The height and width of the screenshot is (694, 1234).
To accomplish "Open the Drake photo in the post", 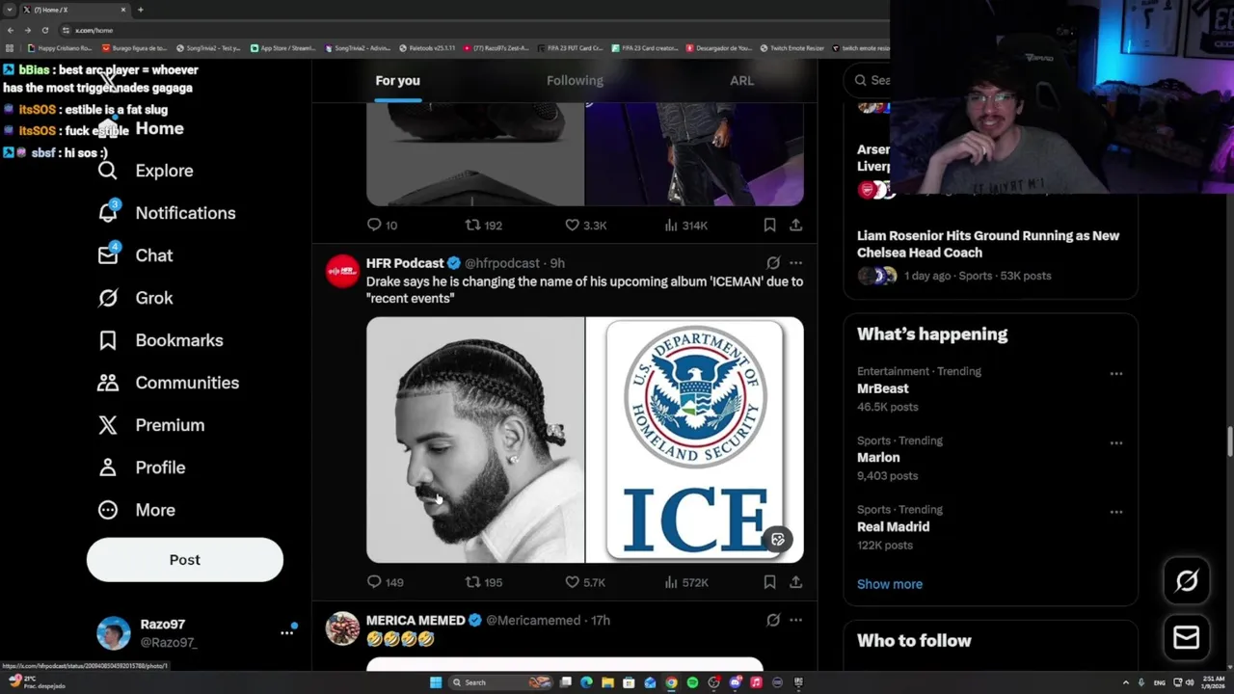I will (x=475, y=440).
